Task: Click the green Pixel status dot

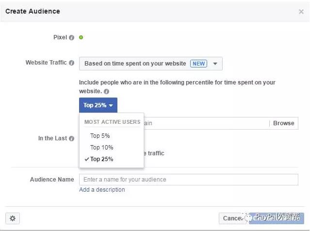Action: 81,37
